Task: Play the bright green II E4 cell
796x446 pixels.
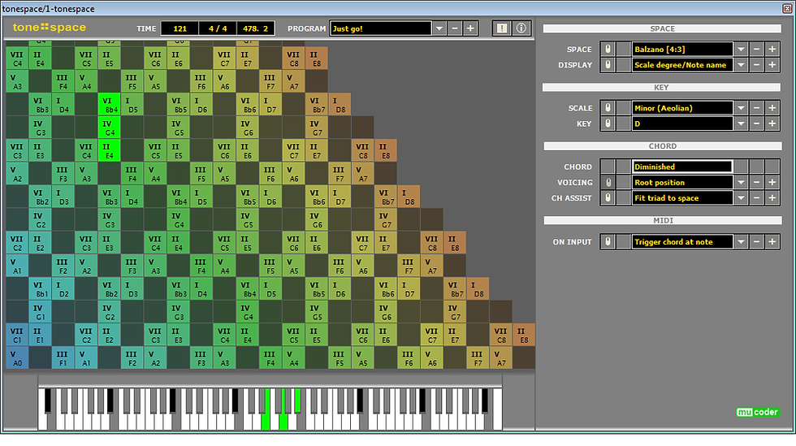Action: (109, 149)
